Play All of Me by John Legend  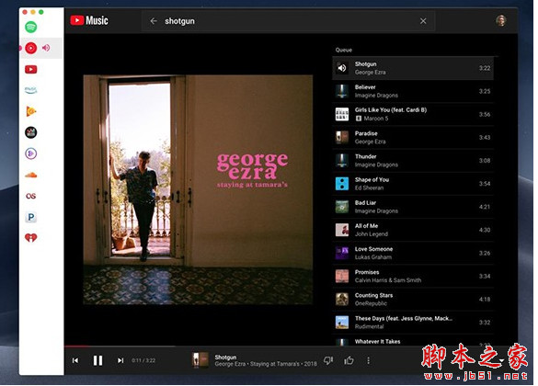413,230
